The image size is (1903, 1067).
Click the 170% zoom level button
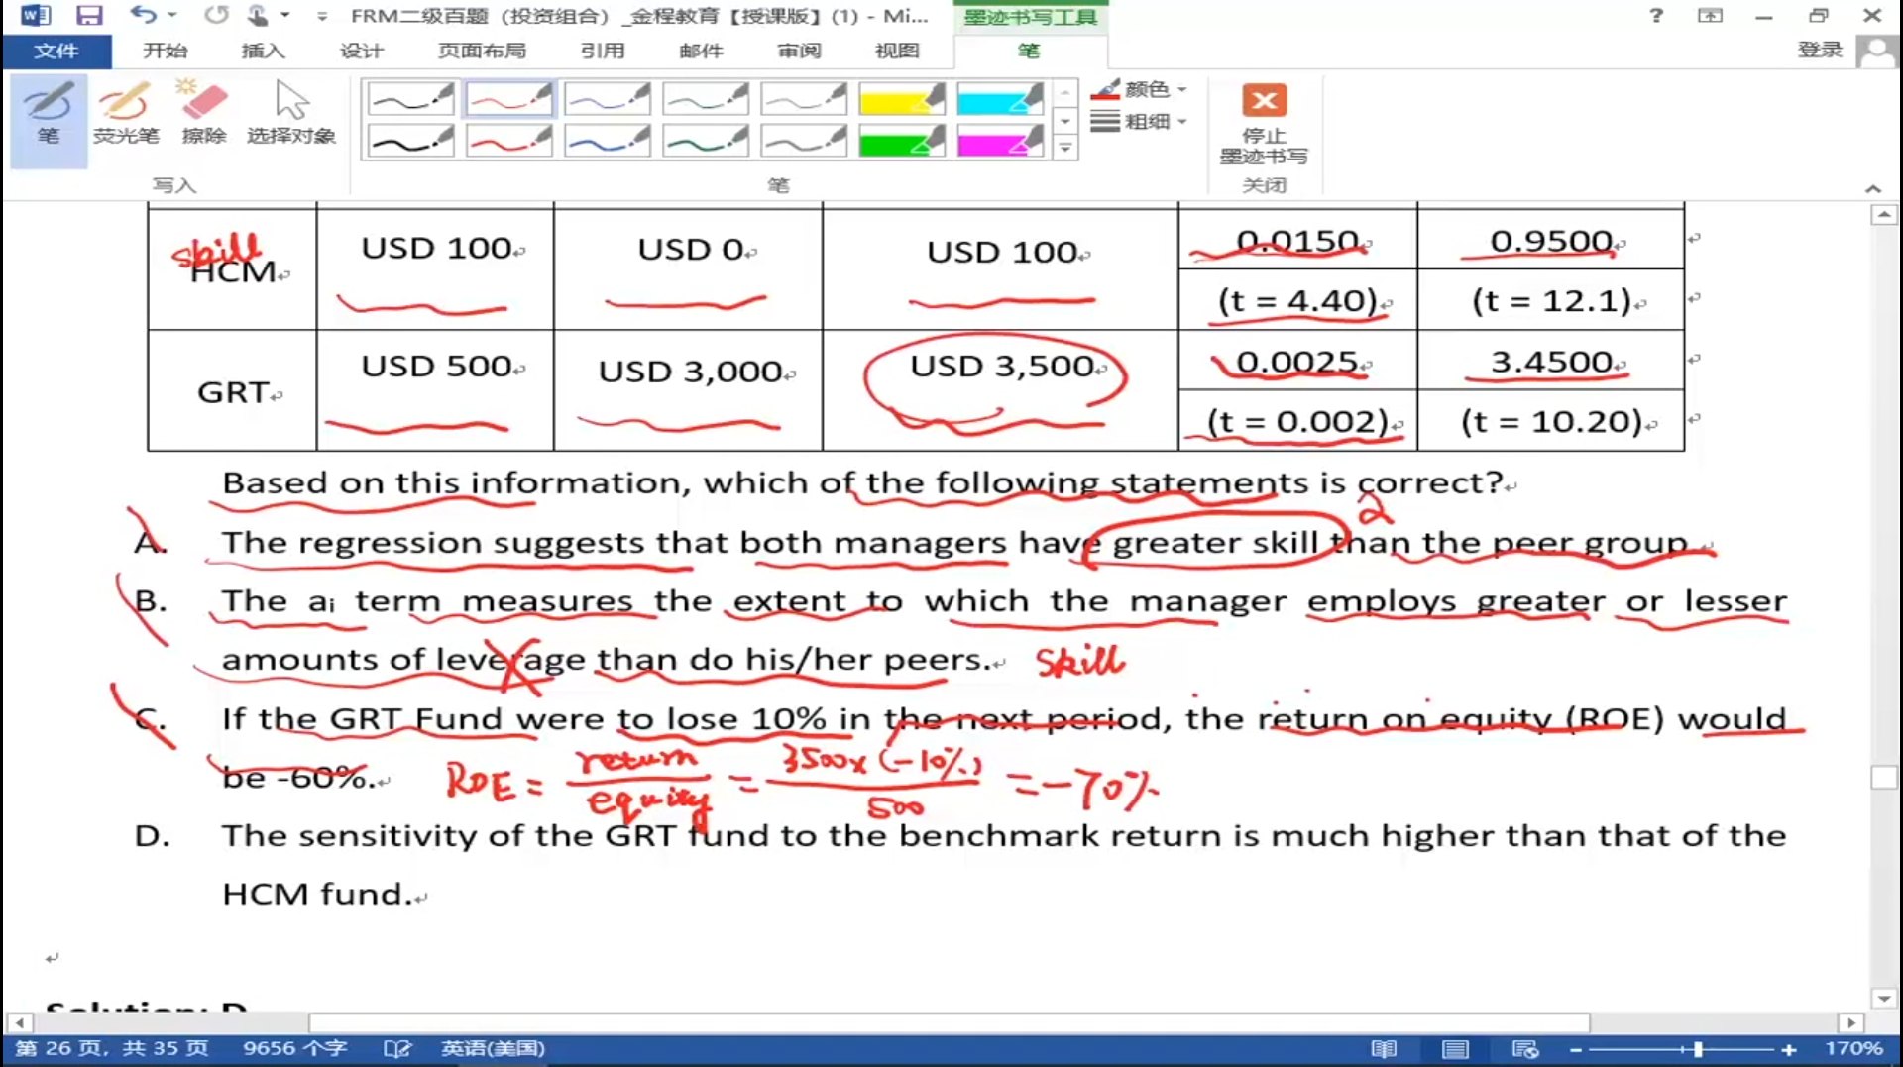(x=1852, y=1048)
